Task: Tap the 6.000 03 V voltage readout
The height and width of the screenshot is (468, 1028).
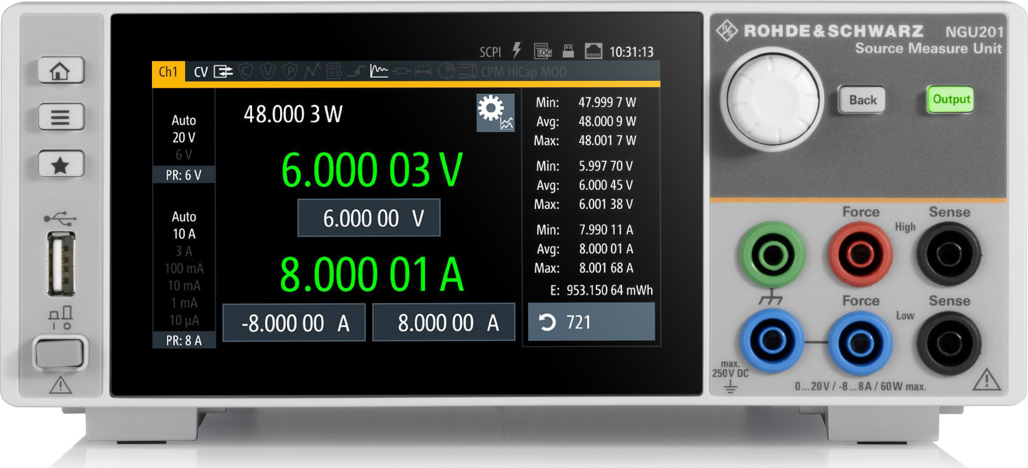Action: click(371, 170)
